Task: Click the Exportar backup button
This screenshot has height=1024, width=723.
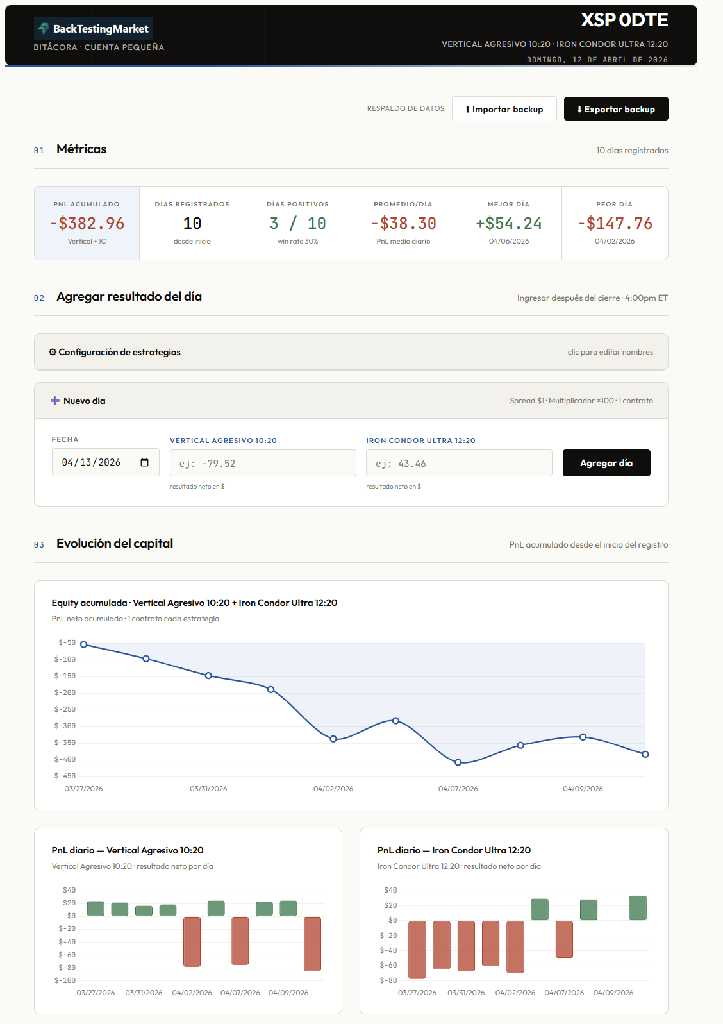Action: [615, 109]
